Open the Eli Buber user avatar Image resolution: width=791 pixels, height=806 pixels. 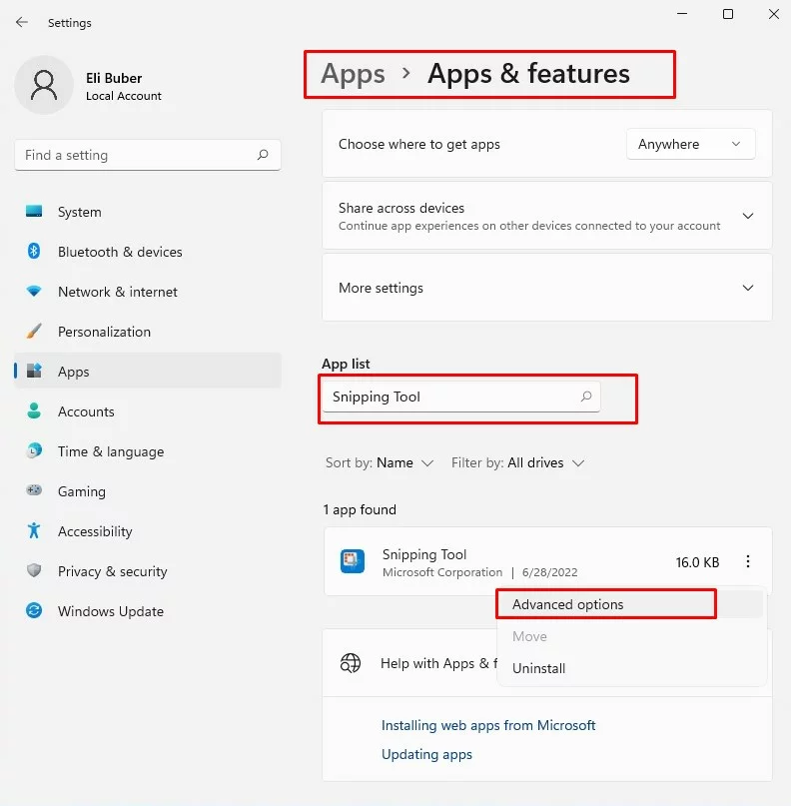pos(44,85)
